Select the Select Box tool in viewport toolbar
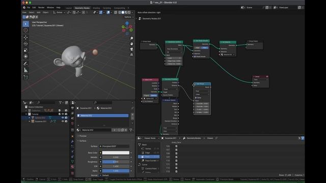The image size is (326, 183). point(26,24)
